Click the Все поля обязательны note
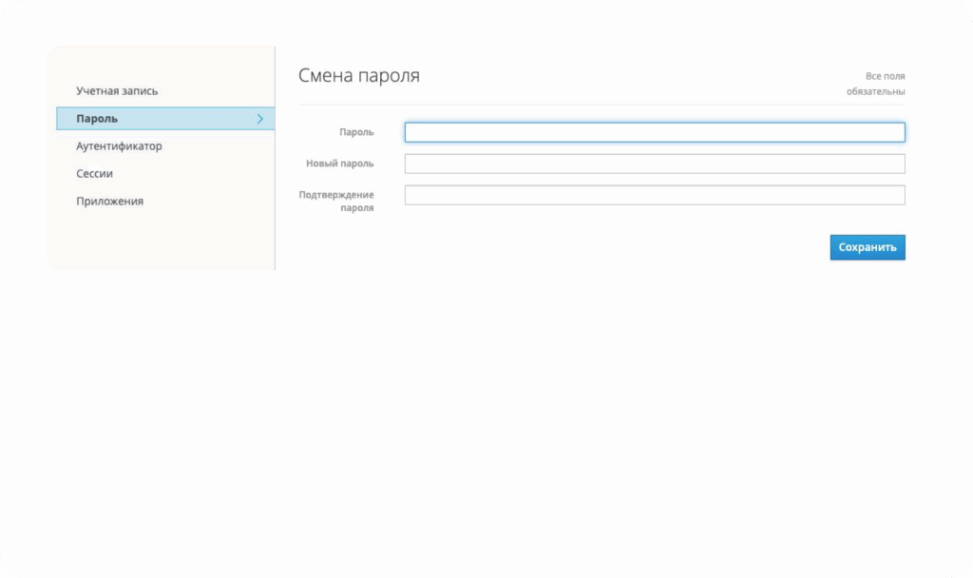The image size is (973, 578). 875,84
